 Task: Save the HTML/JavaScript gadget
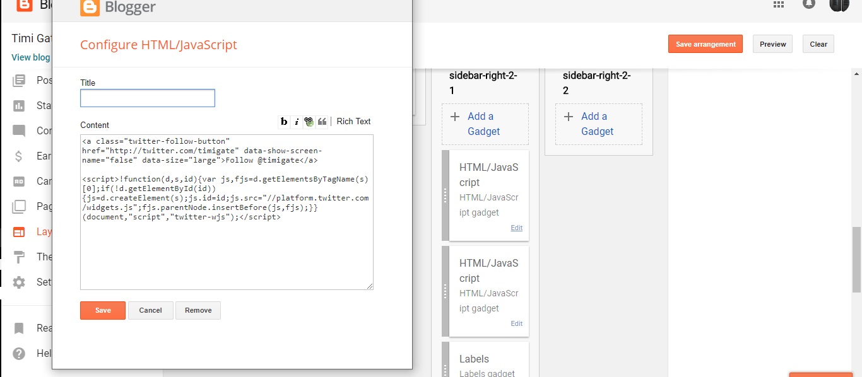tap(103, 310)
